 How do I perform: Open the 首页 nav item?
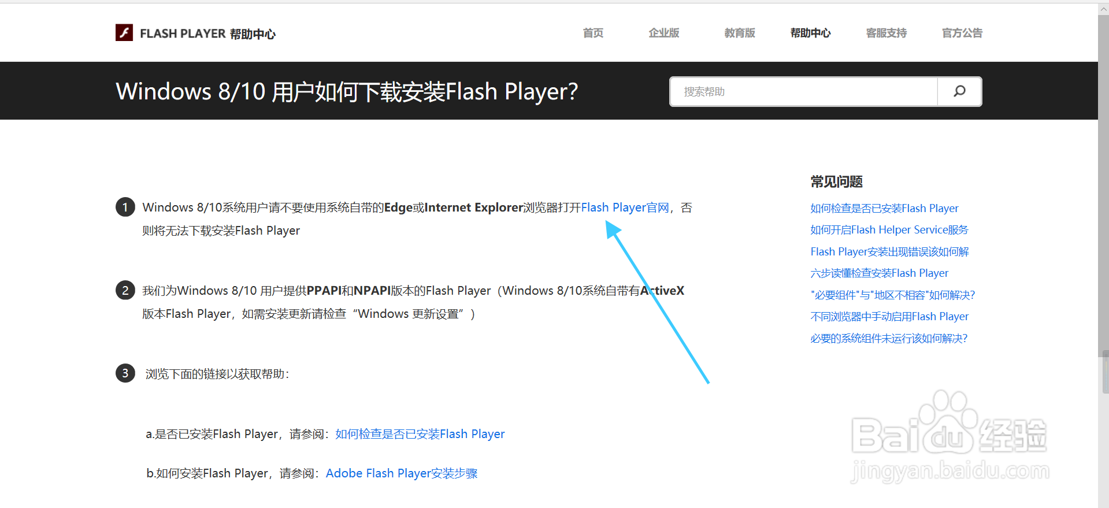click(593, 33)
